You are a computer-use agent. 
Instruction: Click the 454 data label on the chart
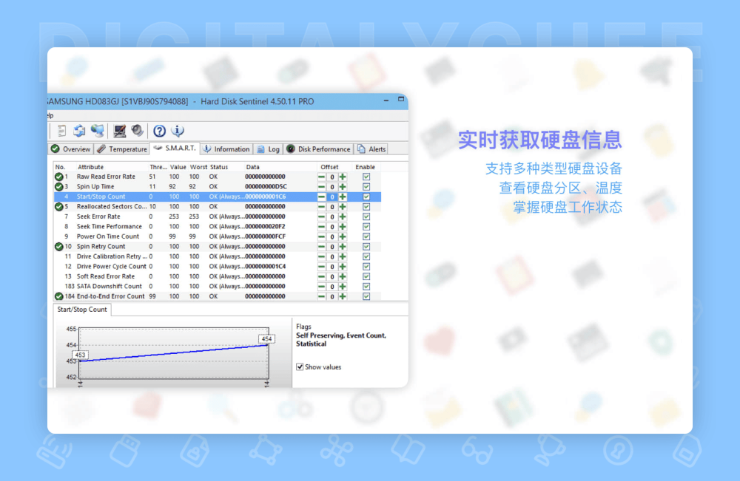click(x=266, y=338)
